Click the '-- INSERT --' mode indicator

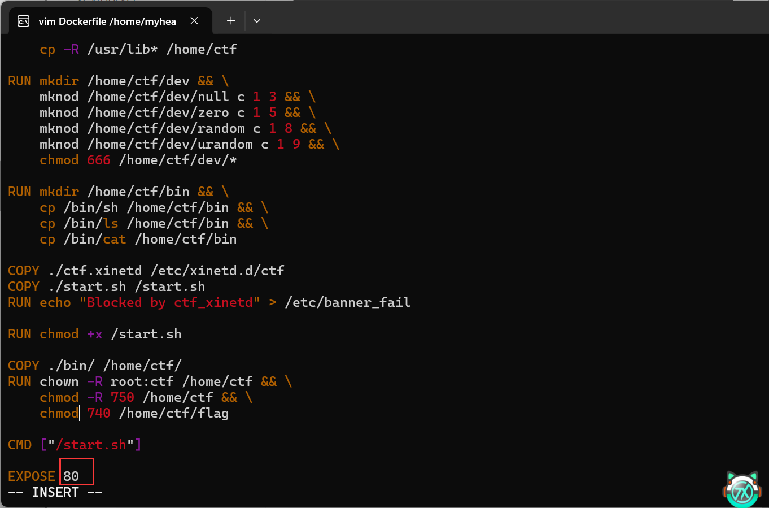pyautogui.click(x=55, y=493)
